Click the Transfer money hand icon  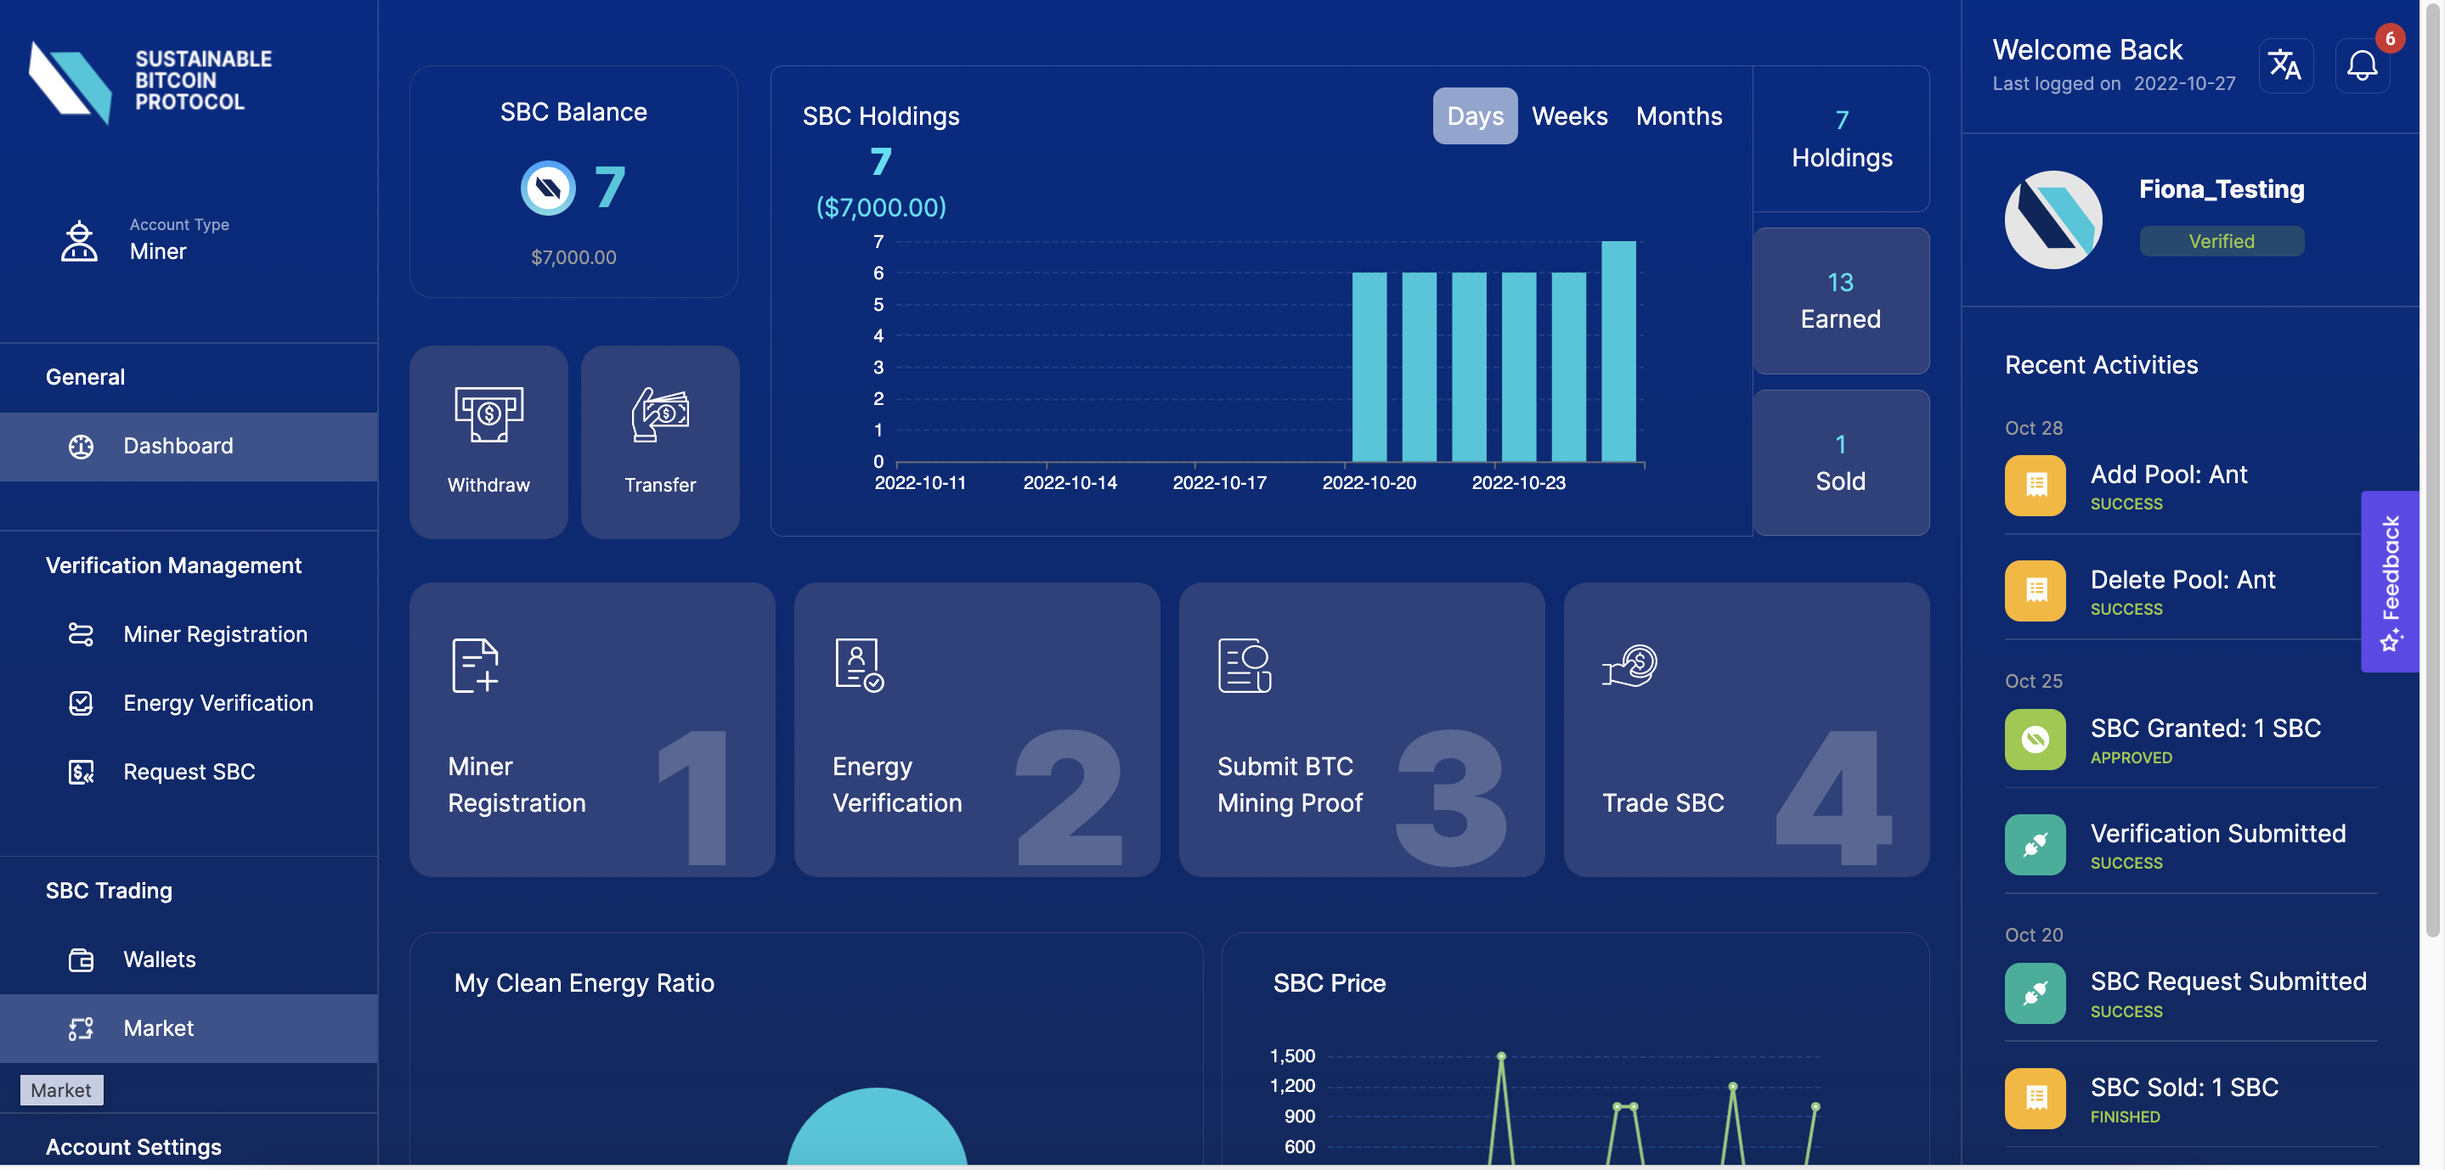(659, 414)
